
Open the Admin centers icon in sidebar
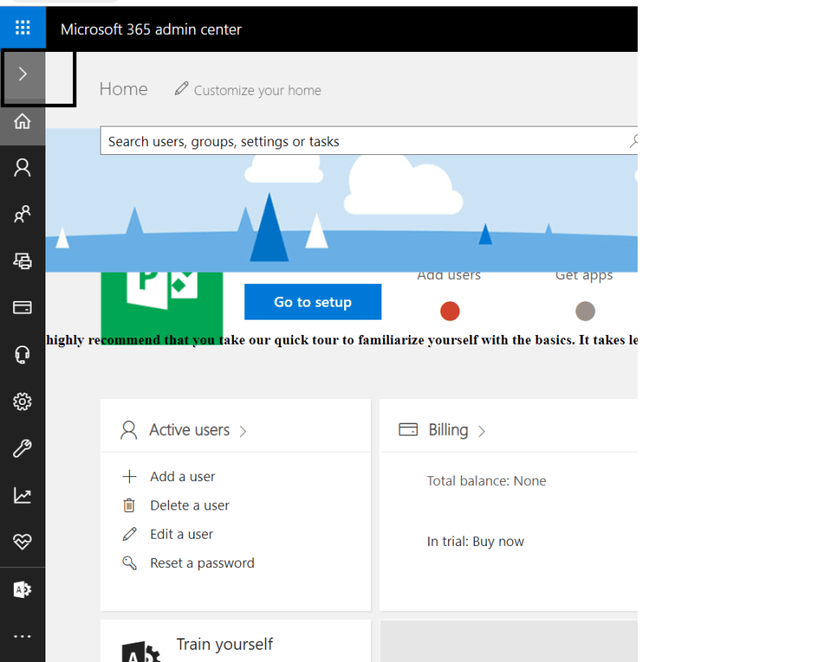point(23,590)
